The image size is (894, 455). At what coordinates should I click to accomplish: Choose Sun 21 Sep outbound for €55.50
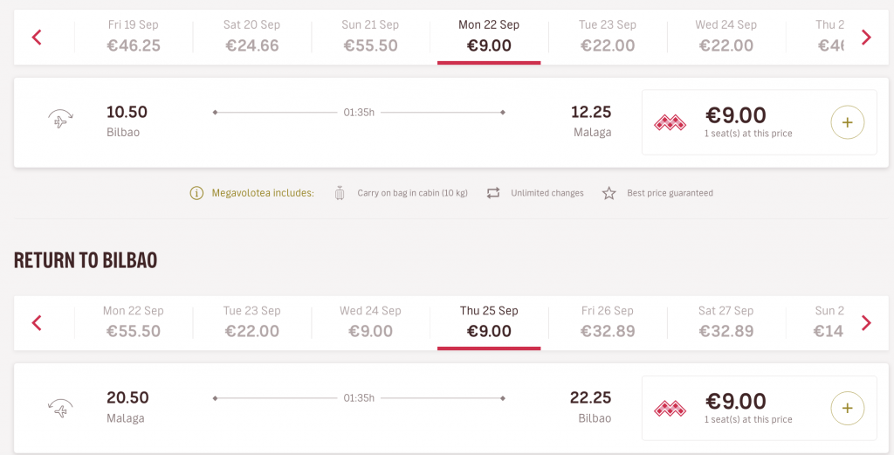pos(370,37)
